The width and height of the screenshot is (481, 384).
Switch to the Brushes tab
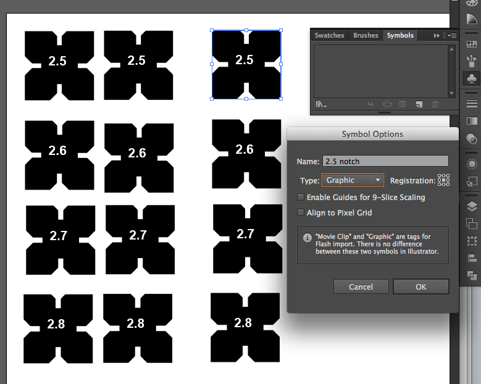366,35
